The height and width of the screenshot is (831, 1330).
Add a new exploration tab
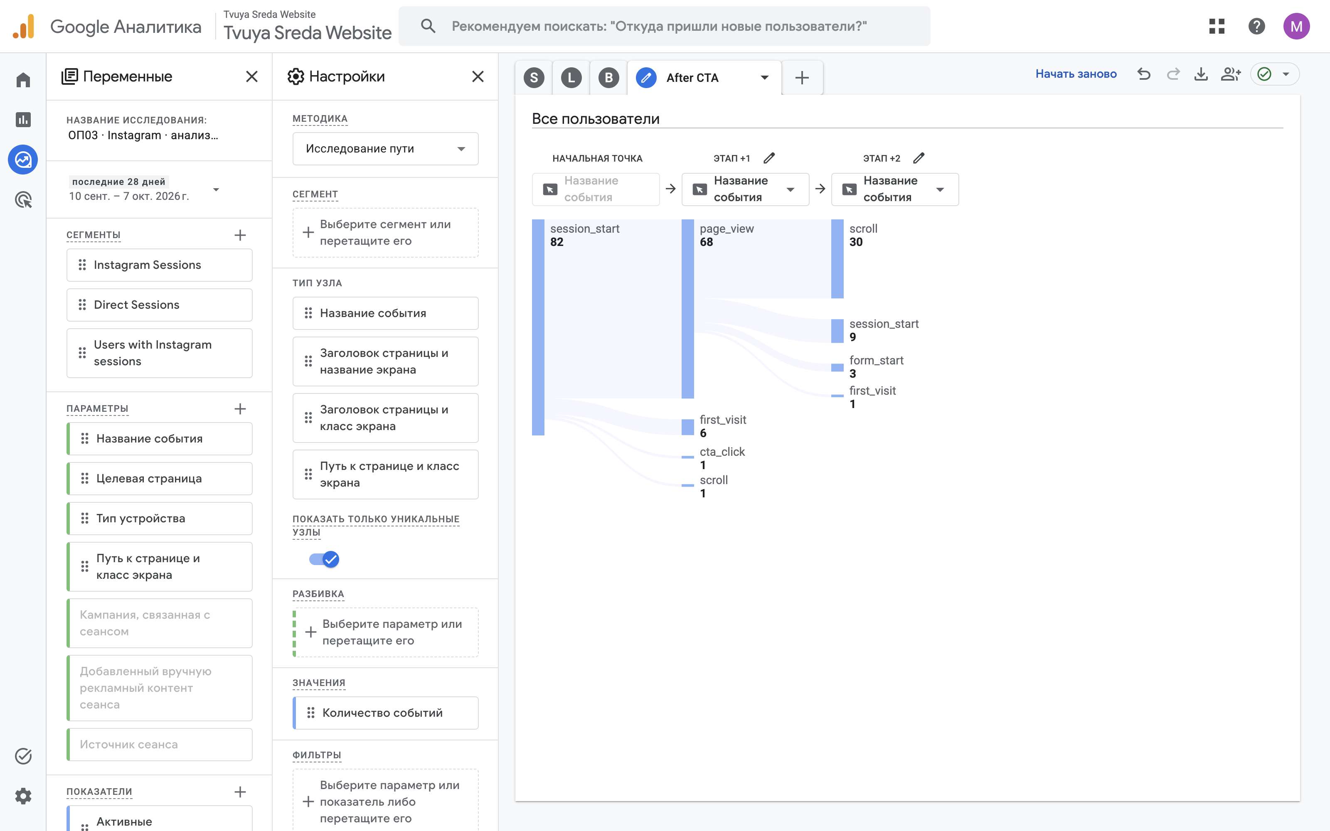coord(803,78)
